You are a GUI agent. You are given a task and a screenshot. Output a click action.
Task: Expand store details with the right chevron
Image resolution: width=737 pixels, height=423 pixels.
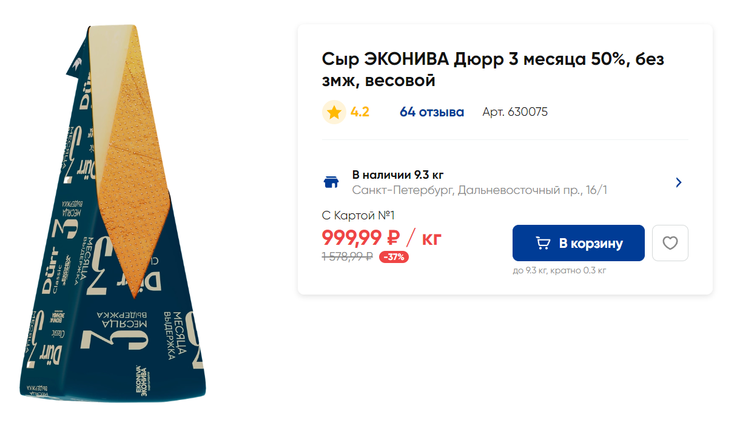coord(679,182)
